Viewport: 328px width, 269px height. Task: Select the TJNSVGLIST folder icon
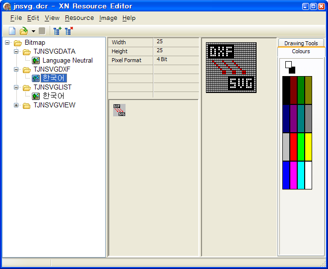(27, 88)
